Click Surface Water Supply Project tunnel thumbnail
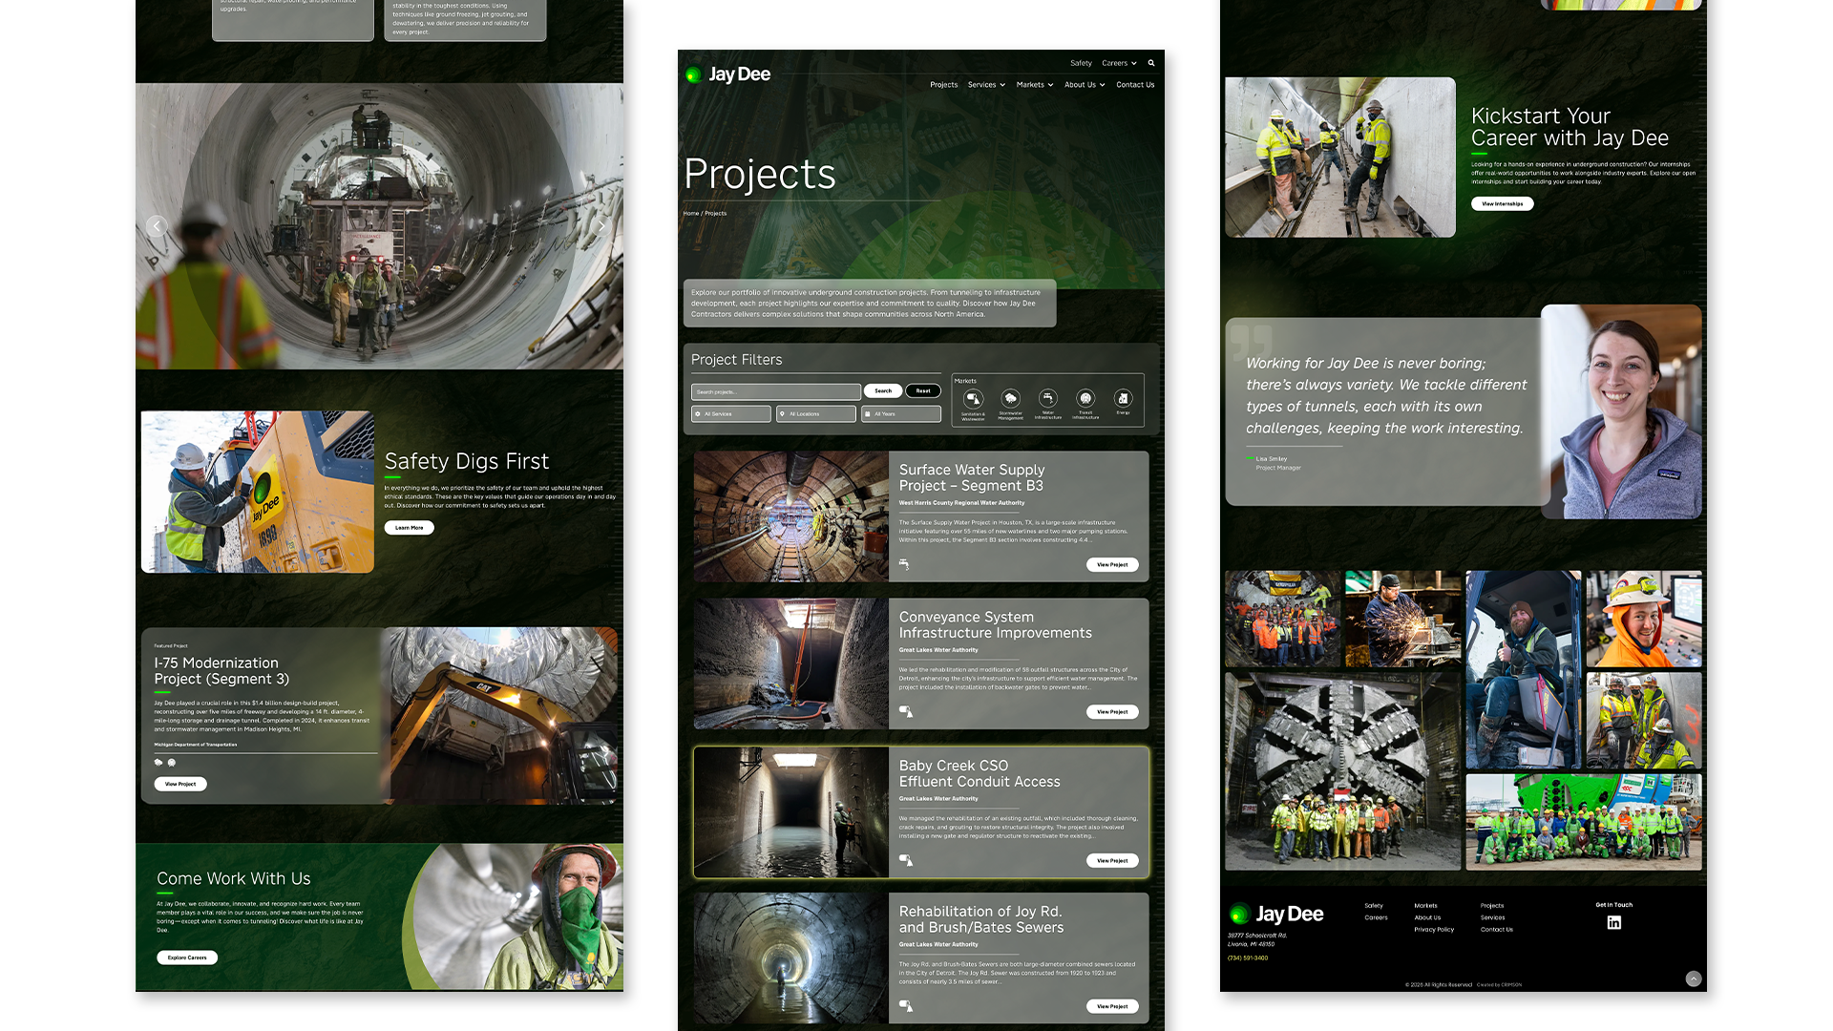The width and height of the screenshot is (1833, 1031). 791,516
